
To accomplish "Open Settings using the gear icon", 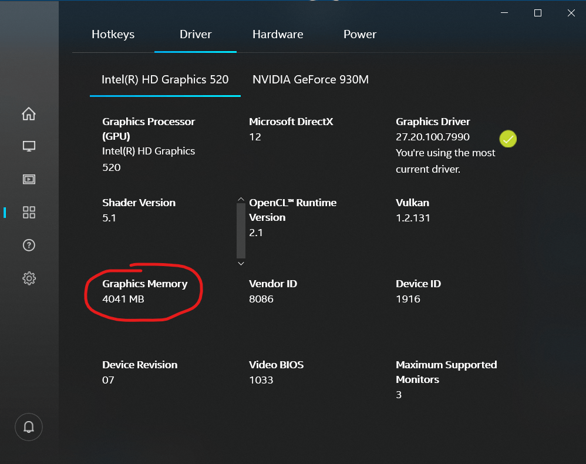I will pyautogui.click(x=29, y=278).
